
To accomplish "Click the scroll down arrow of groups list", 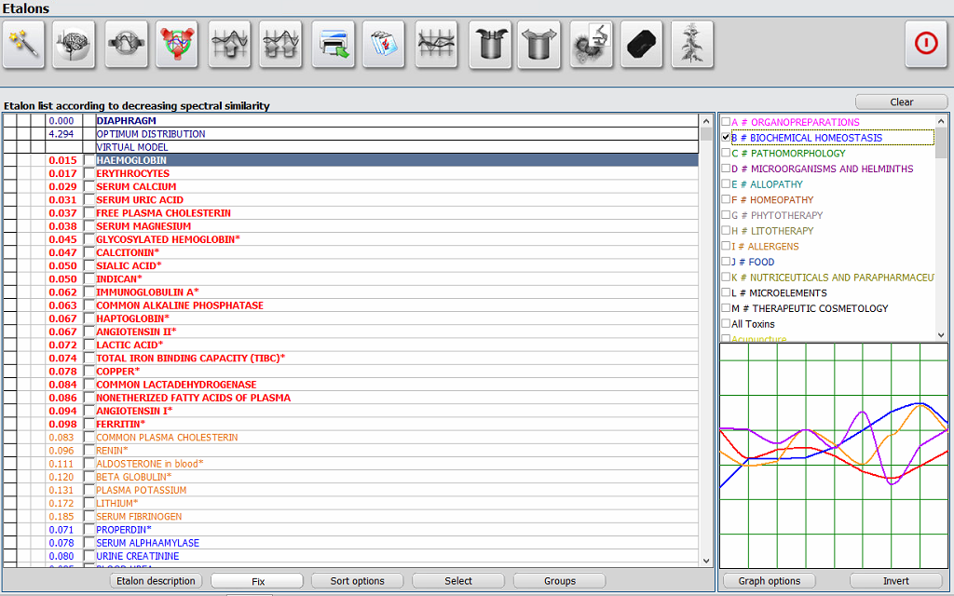I will (x=941, y=335).
